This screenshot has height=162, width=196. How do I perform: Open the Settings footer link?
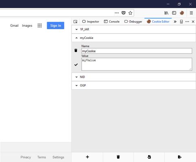point(58,157)
